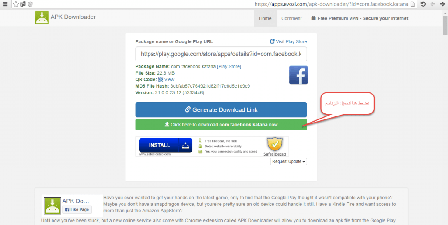Open the browser hamburger menu
Image resolution: width=448 pixels, height=225 pixels.
pyautogui.click(x=5, y=4)
